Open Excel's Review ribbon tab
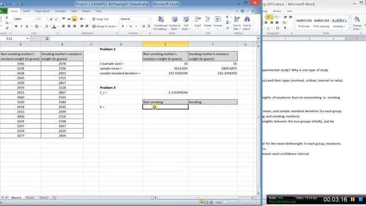The width and height of the screenshot is (366, 206). [86, 11]
